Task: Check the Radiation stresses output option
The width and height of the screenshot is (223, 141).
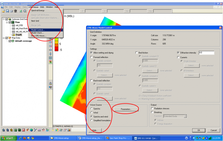Action: [x=152, y=108]
